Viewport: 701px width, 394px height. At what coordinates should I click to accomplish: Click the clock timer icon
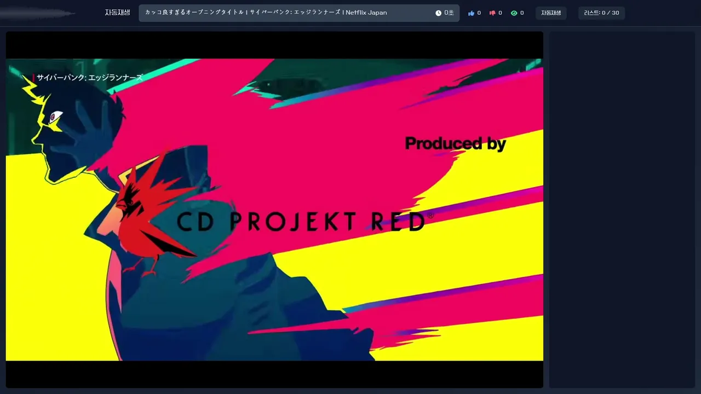(x=438, y=13)
